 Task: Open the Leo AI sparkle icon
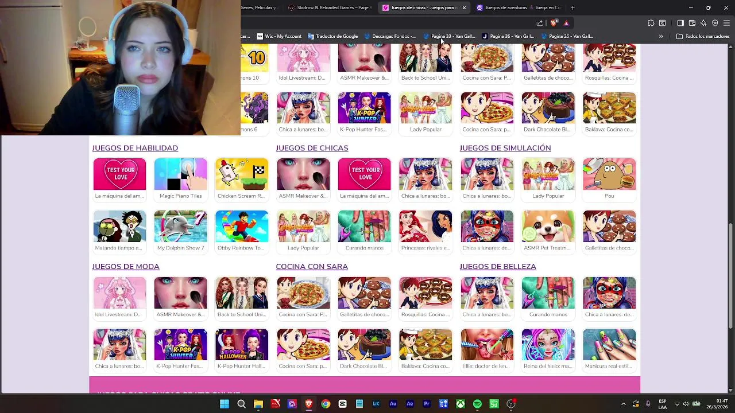click(x=703, y=23)
